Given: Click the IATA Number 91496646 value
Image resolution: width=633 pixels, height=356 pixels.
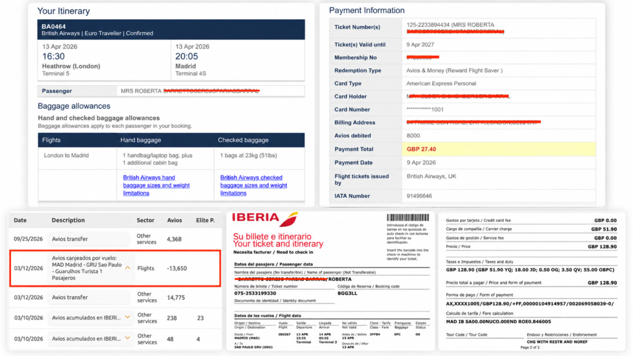Looking at the screenshot, I should point(419,196).
